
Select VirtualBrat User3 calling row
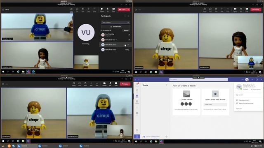click(115, 50)
